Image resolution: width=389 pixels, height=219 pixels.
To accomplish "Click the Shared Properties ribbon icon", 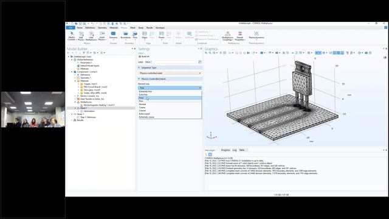I will click(x=240, y=36).
